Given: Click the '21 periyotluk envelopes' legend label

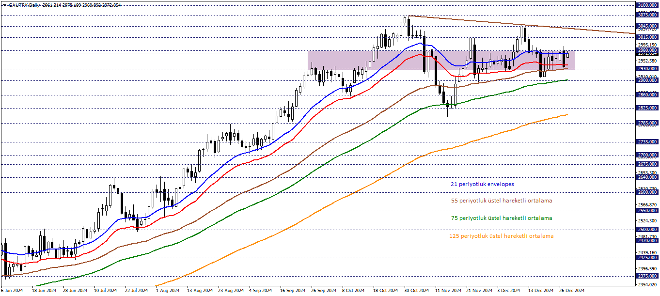Looking at the screenshot, I should 482,185.
